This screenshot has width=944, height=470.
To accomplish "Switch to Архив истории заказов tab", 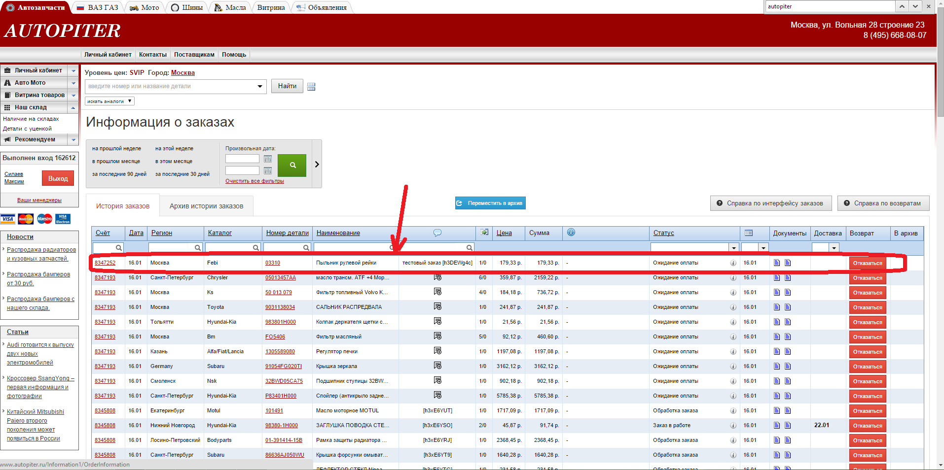I will [206, 206].
